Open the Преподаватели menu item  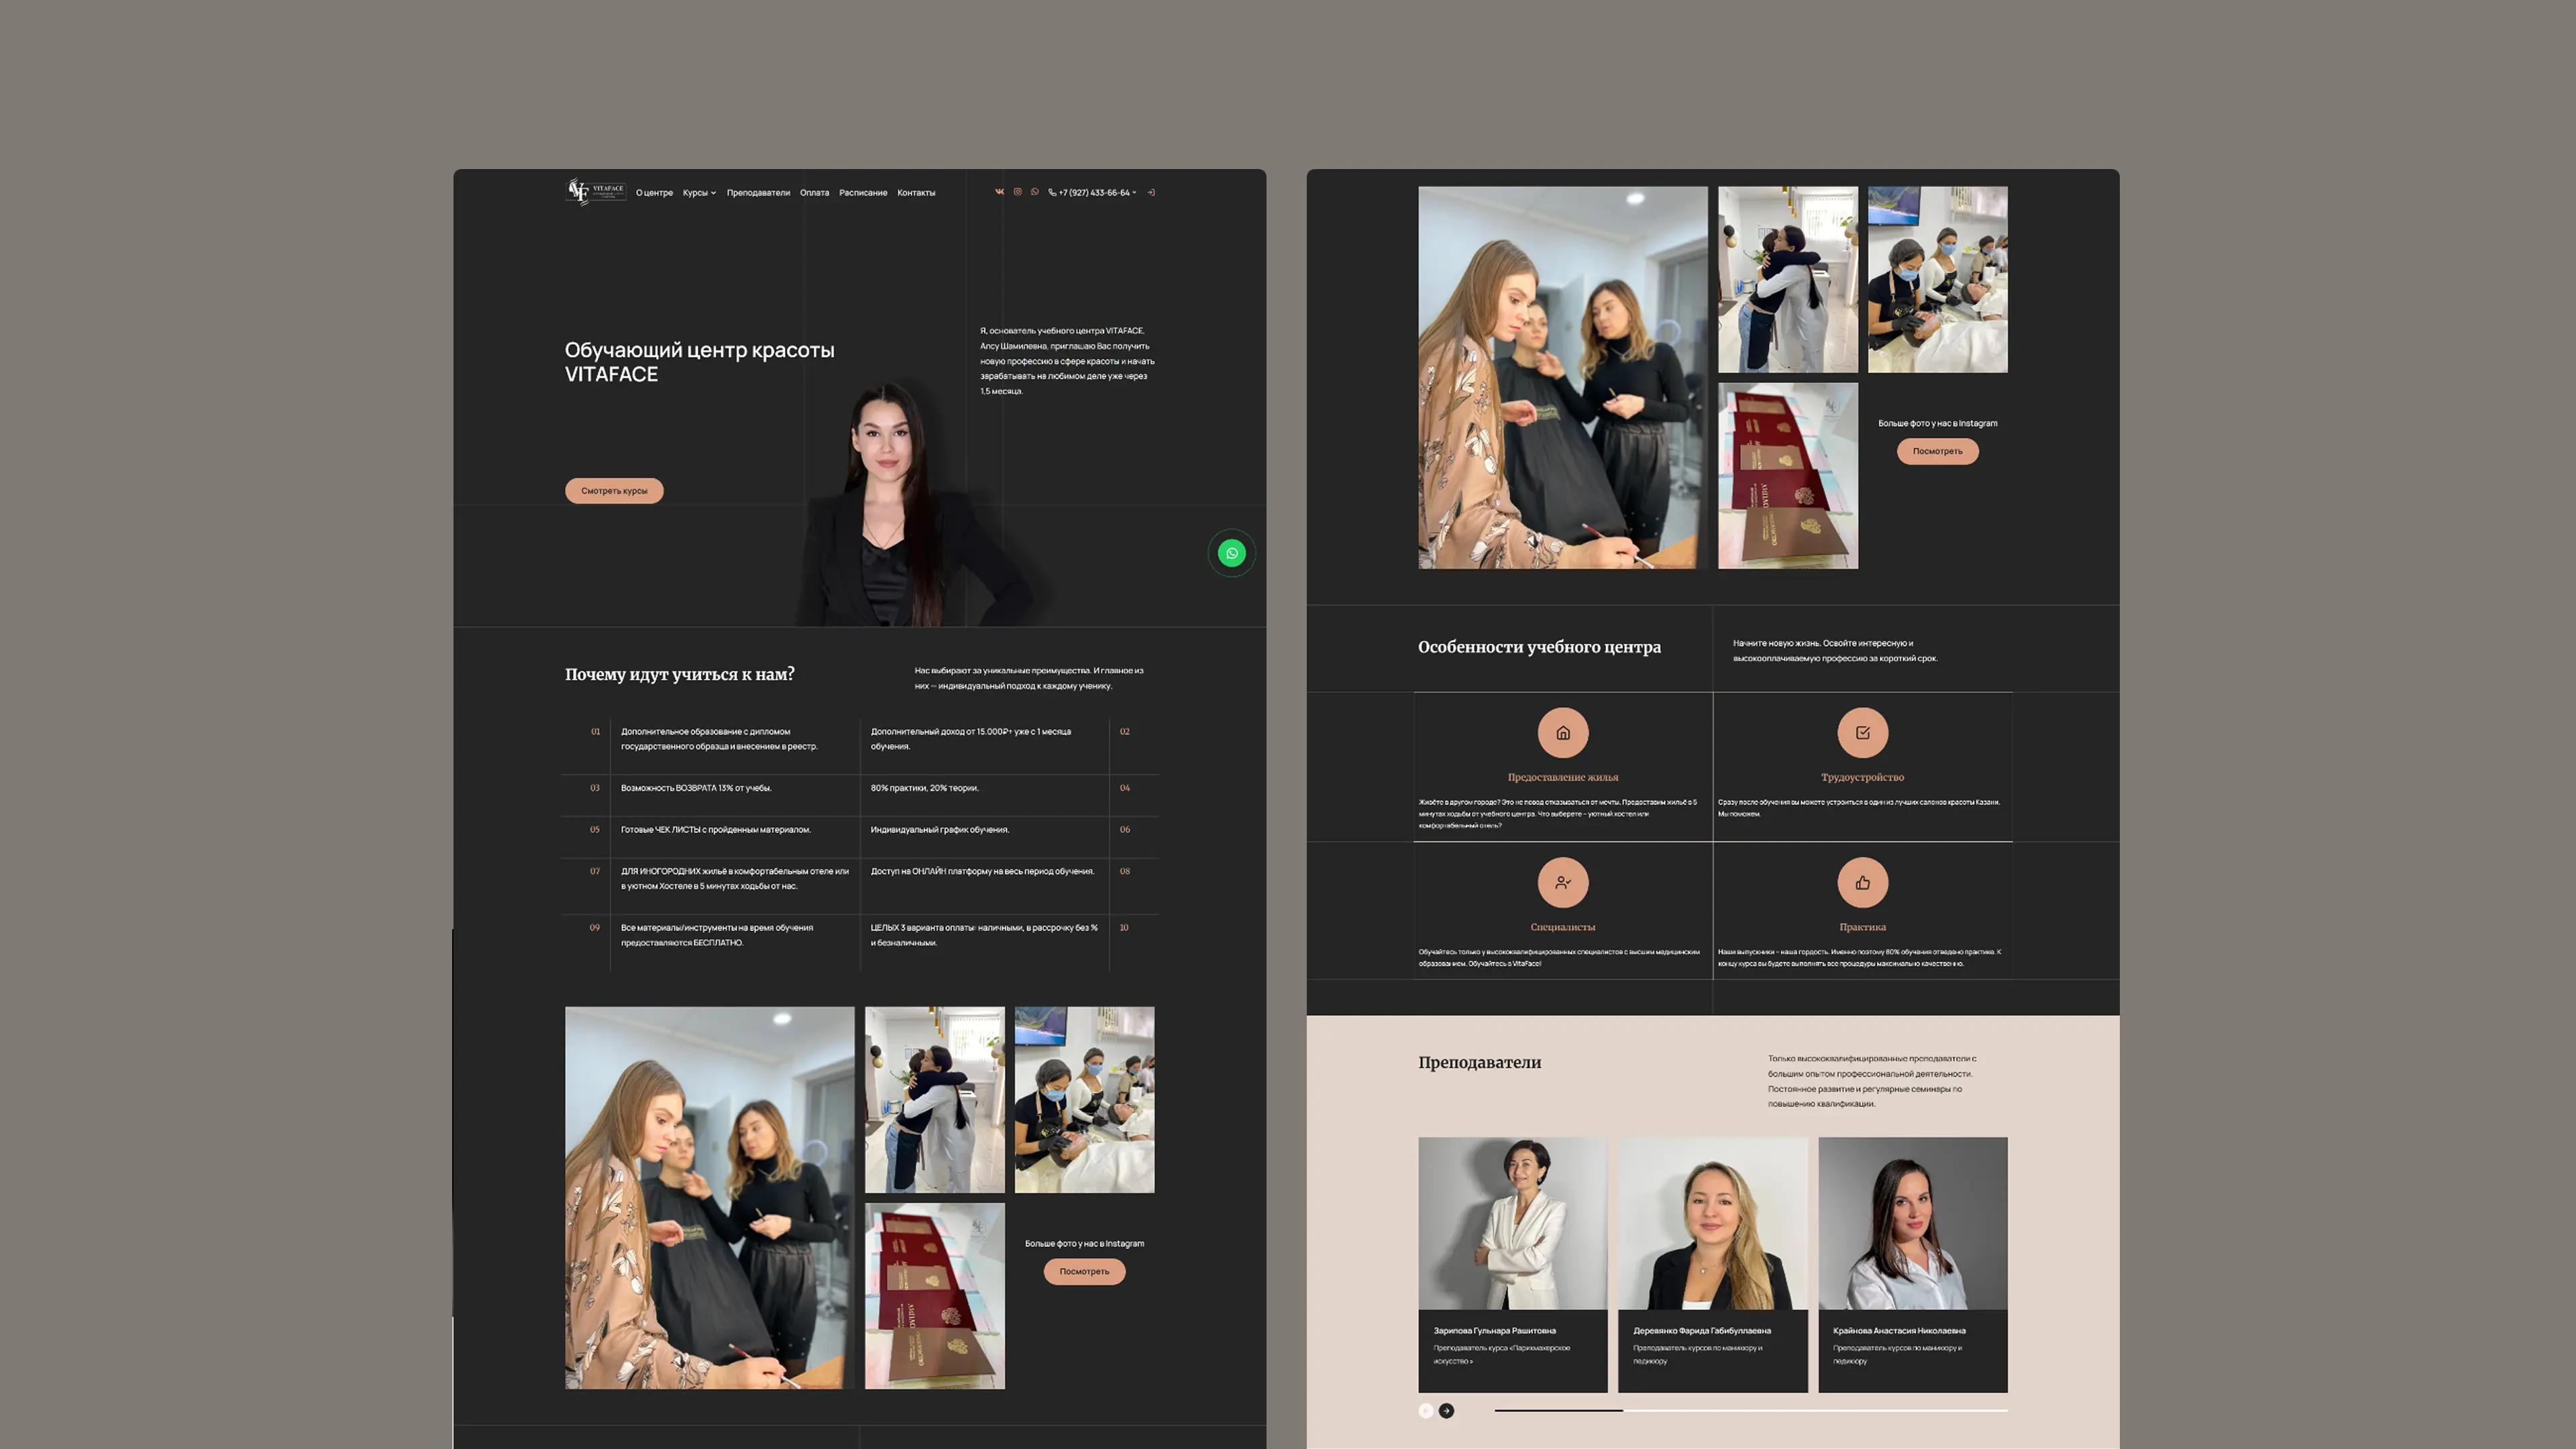point(758,193)
